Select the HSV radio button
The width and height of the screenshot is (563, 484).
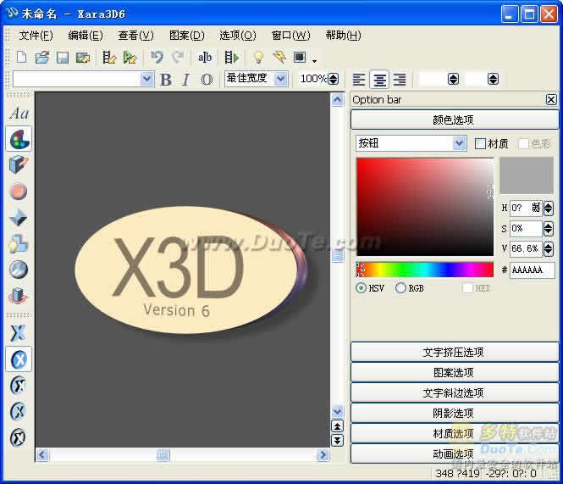pyautogui.click(x=362, y=288)
